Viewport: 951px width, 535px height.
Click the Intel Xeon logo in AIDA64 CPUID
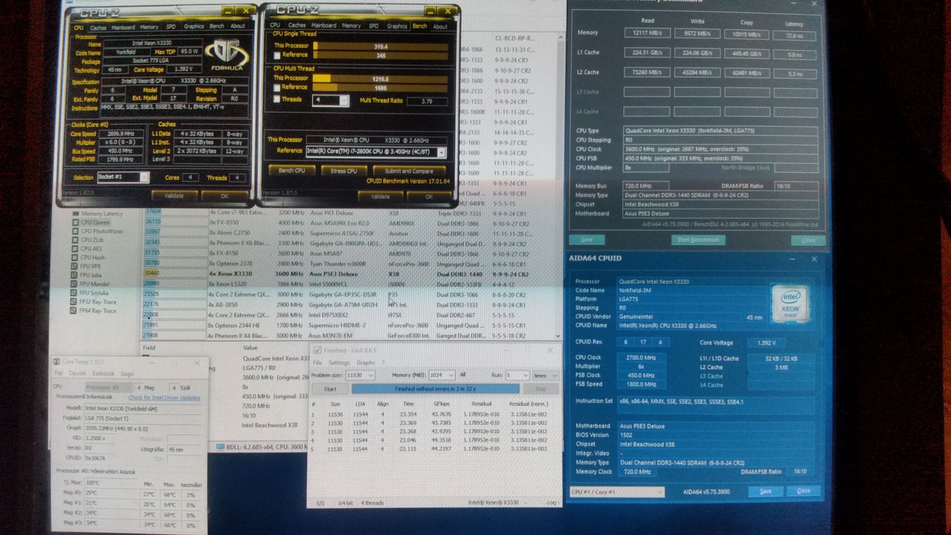pos(790,304)
